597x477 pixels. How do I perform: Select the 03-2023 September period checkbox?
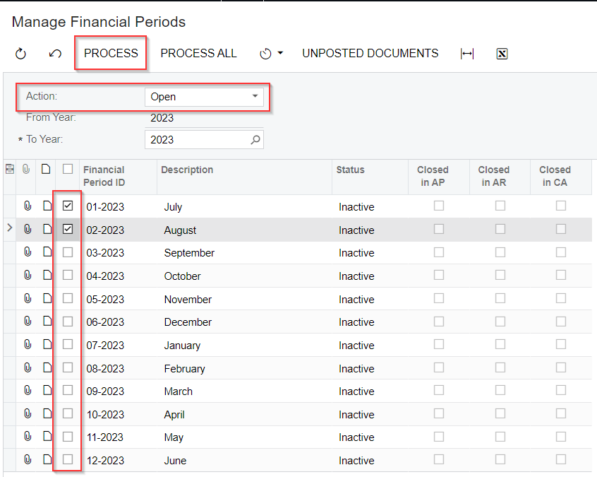pyautogui.click(x=68, y=252)
